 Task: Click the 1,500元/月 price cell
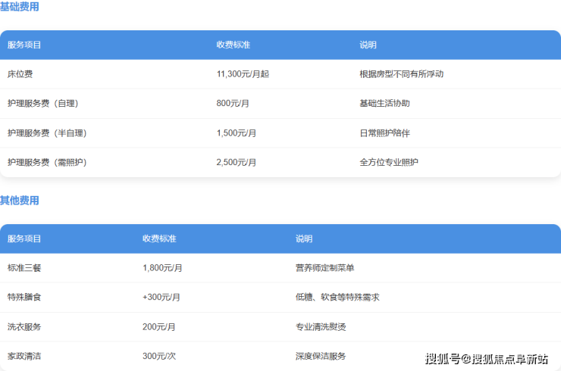click(x=237, y=132)
